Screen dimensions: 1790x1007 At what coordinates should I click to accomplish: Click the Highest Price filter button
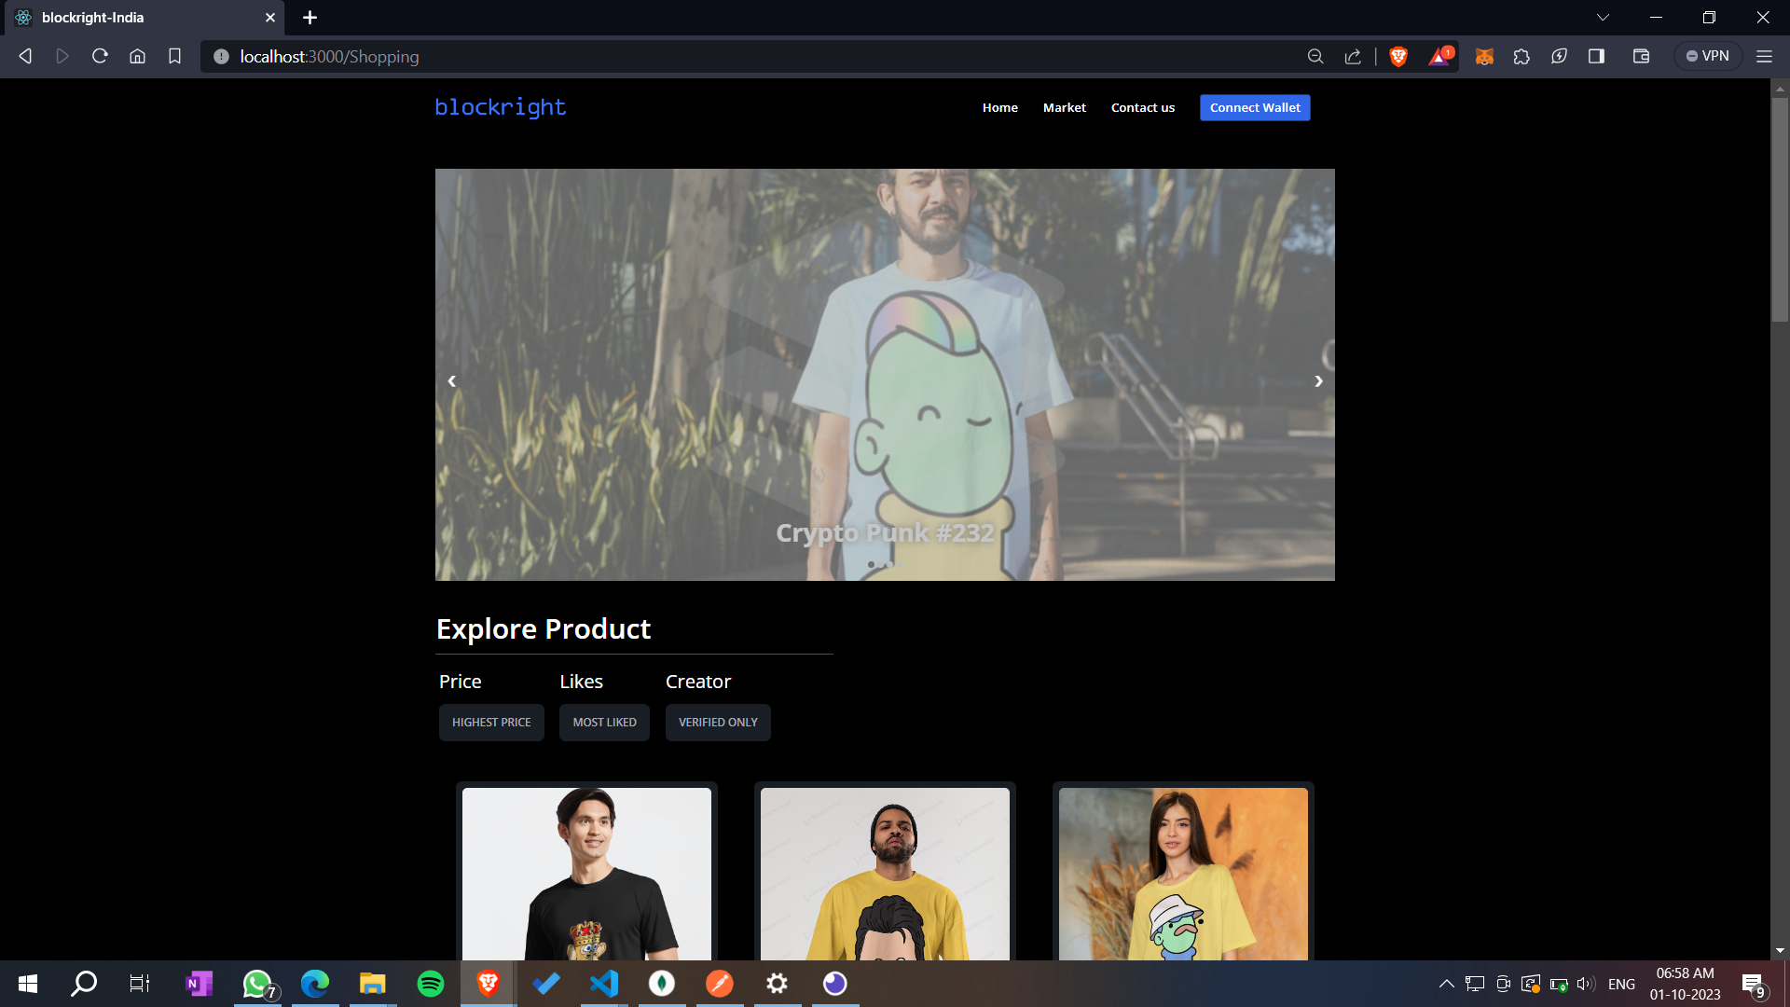491,723
